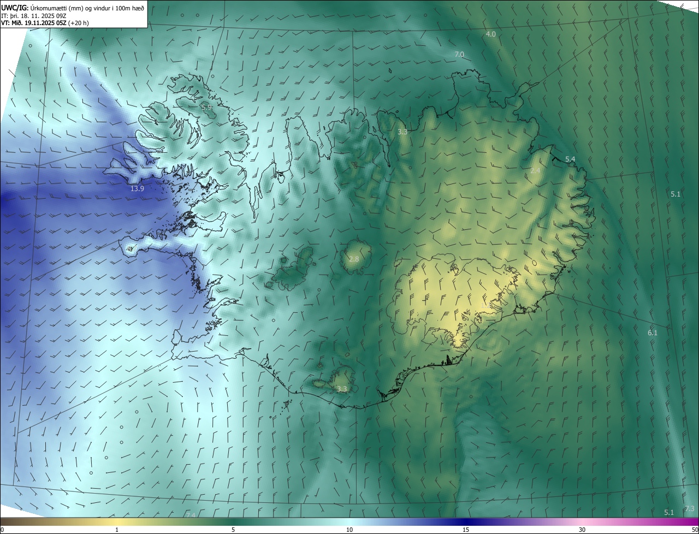This screenshot has height=534, width=699.
Task: Click the colorbar tick label 10
Action: tap(349, 530)
